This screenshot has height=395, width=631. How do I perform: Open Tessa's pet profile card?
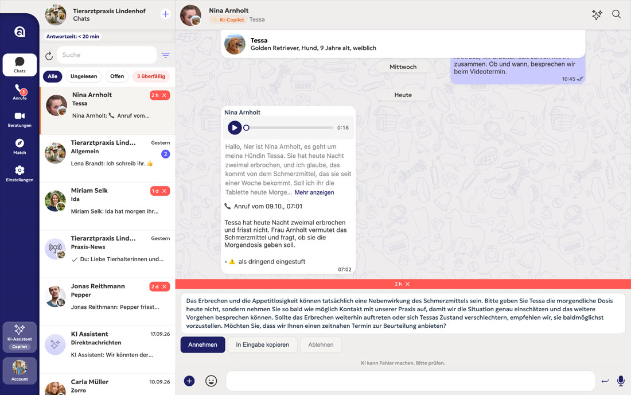(x=403, y=44)
